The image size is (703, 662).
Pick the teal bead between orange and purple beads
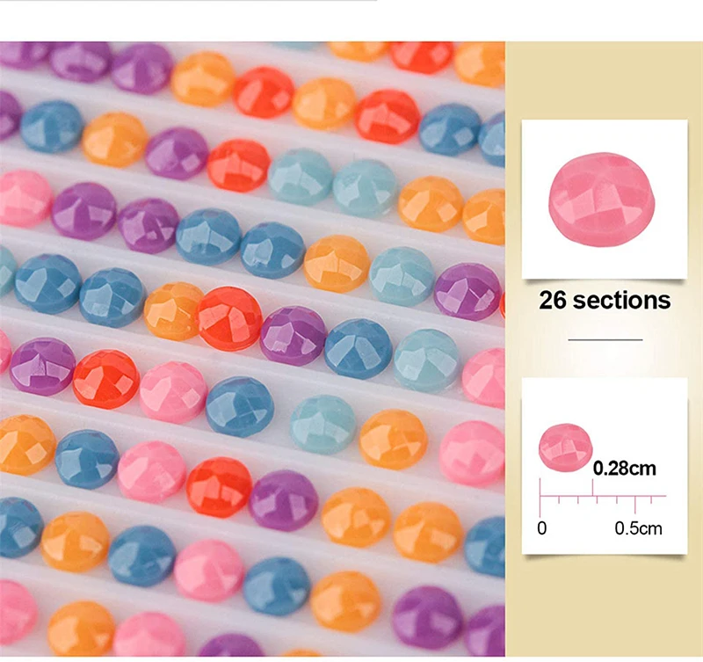[401, 276]
